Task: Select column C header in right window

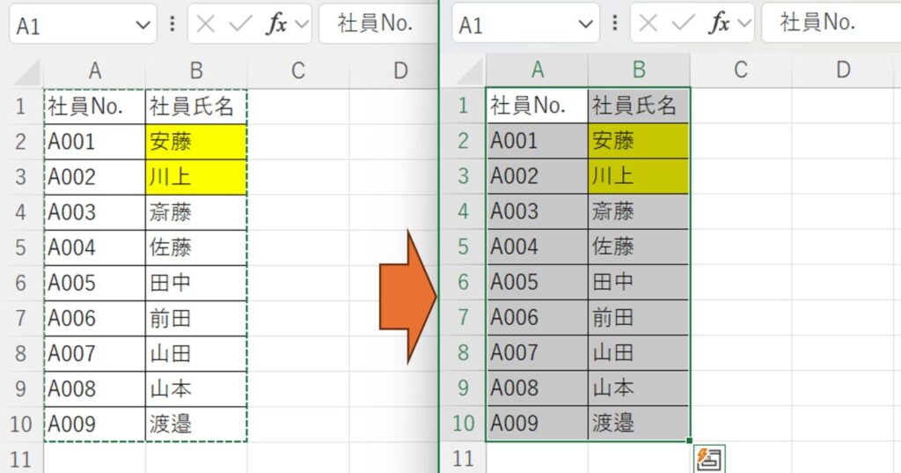Action: tap(741, 70)
